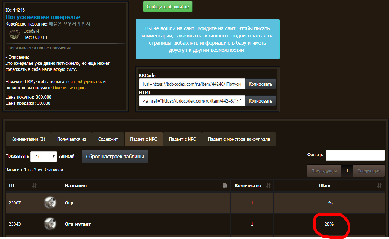Click the 20% chance cell
This screenshot has height=239, width=389.
point(329,224)
